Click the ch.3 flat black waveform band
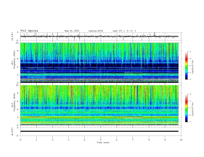204x157 pixels. click(99, 131)
